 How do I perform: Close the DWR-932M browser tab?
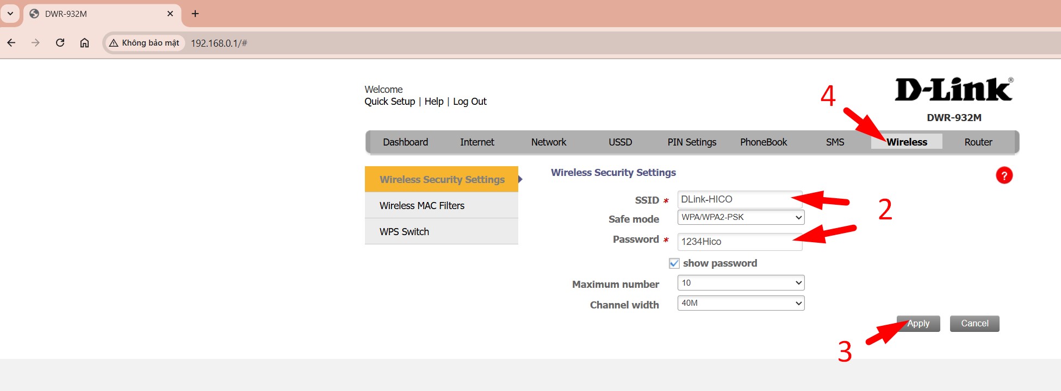[x=170, y=14]
